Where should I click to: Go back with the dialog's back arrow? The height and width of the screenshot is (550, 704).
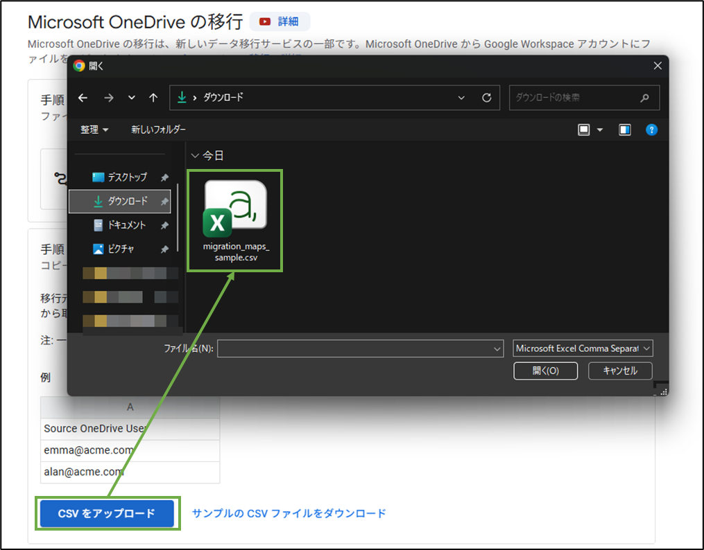83,98
